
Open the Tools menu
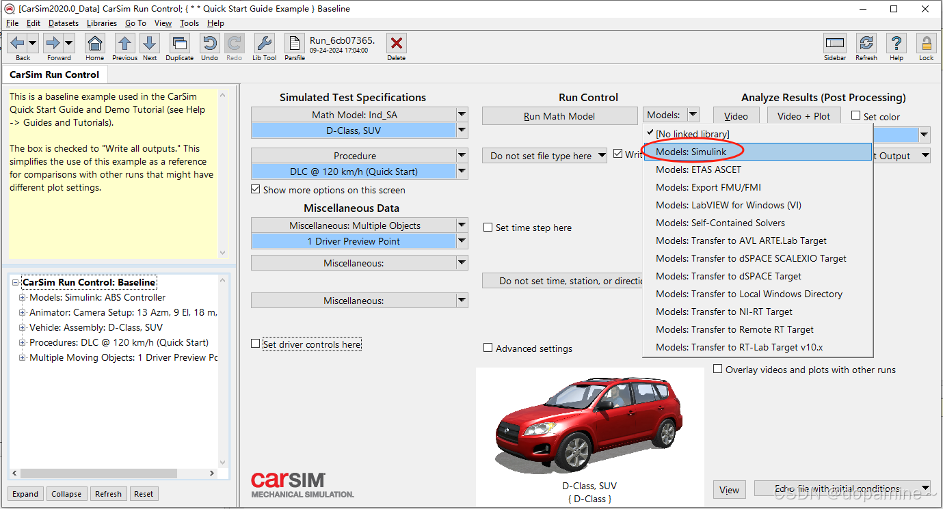tap(189, 23)
